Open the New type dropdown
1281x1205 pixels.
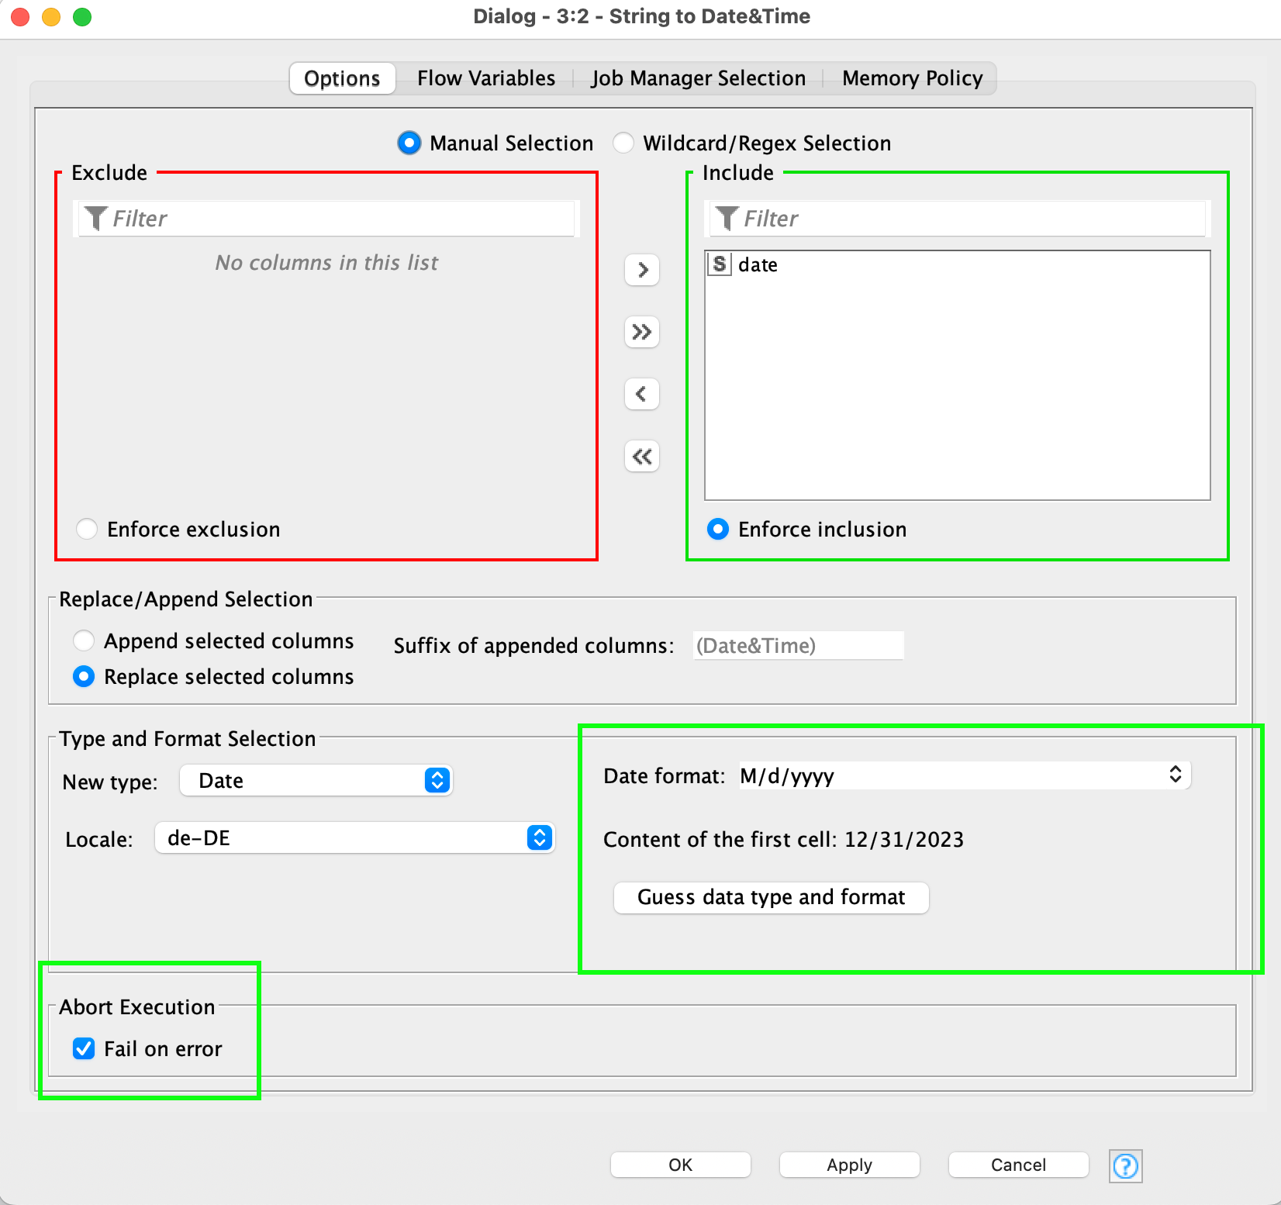point(316,781)
